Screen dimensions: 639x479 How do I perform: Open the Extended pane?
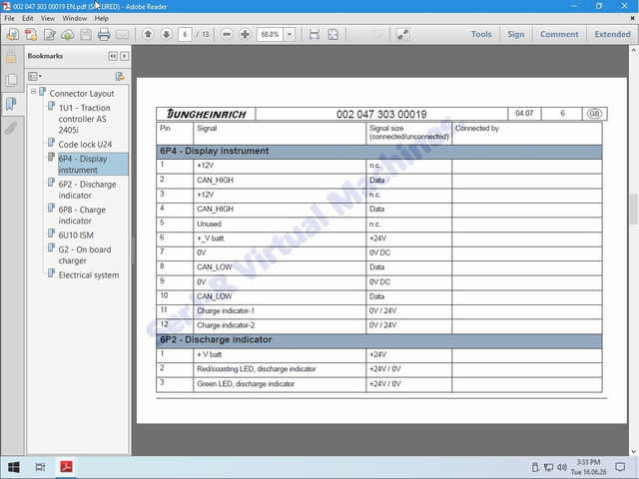coord(612,34)
